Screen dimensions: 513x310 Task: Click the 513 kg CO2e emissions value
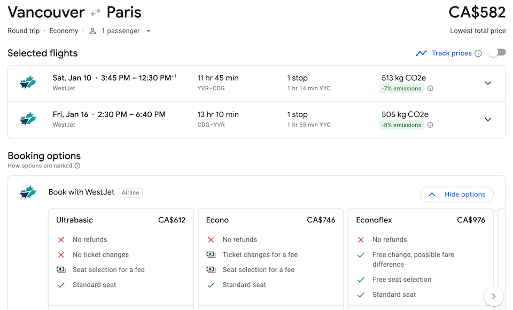coord(404,78)
